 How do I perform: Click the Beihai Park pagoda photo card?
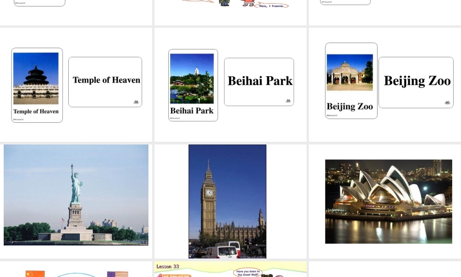tap(192, 85)
